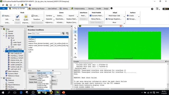
Task: Open the Mark/Adapt Cells dropdown arrow
Action: [x=124, y=16]
